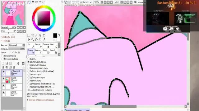The height and width of the screenshot is (111, 199).
Task: Choose the Давлен. pressure tool
Action: 39,51
